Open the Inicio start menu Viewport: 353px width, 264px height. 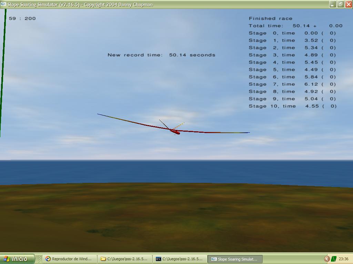click(17, 259)
